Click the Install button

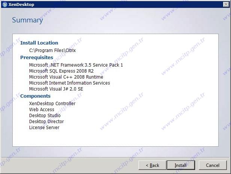181,165
